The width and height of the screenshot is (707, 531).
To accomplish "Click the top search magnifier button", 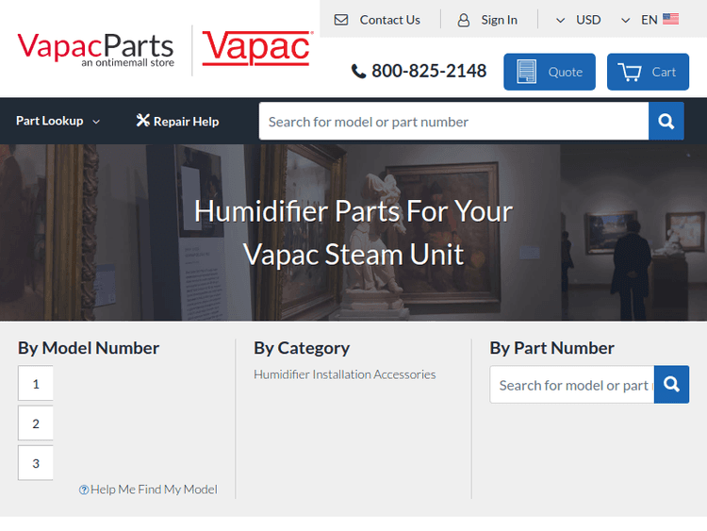I will tap(666, 121).
